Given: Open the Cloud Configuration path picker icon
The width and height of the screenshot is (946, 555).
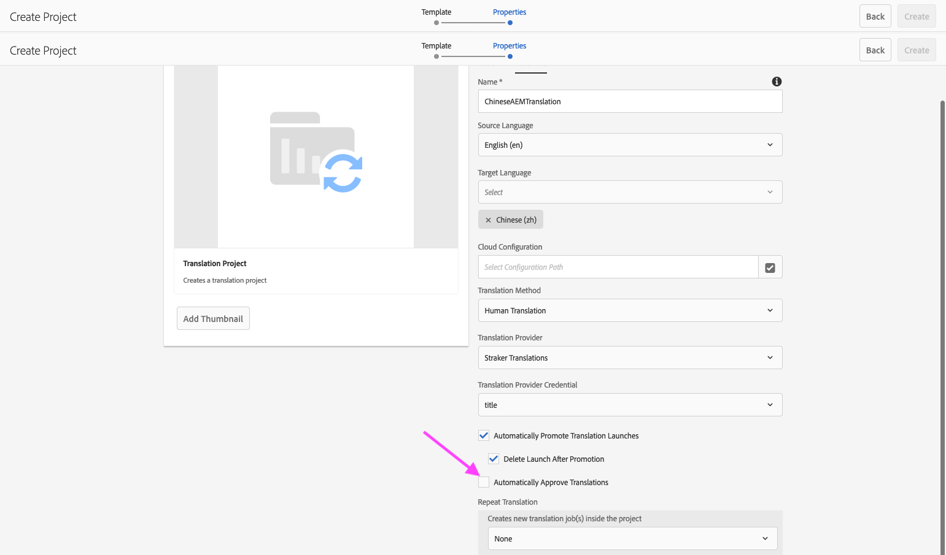Looking at the screenshot, I should (770, 267).
